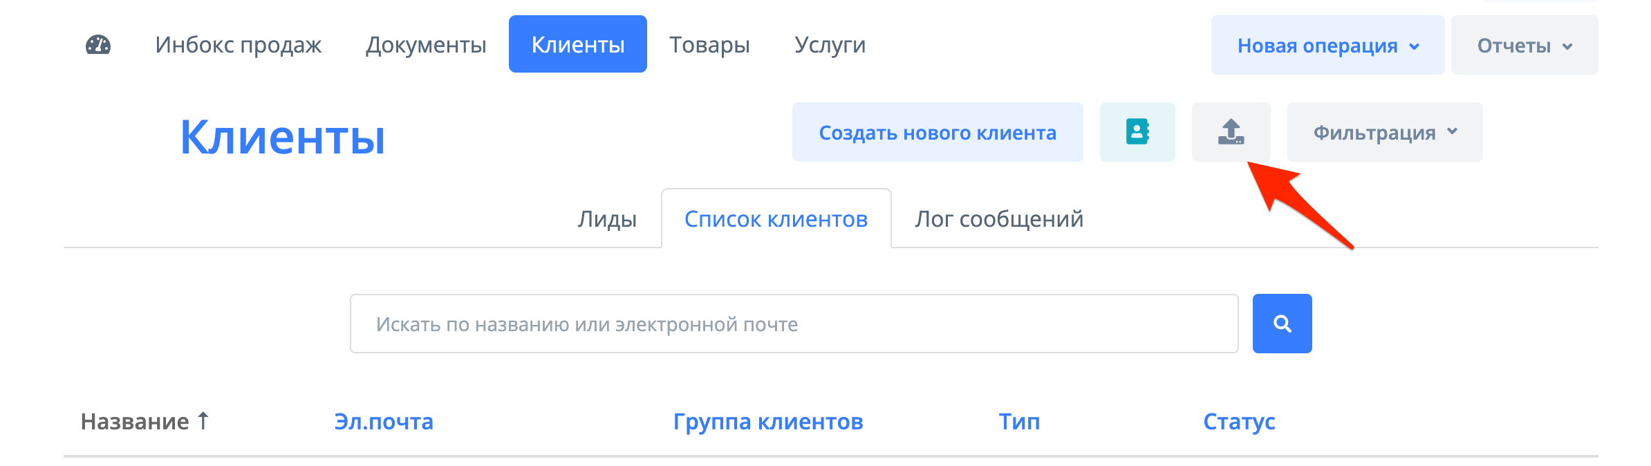Open the Услуги section
This screenshot has height=466, width=1651.
pyautogui.click(x=830, y=44)
